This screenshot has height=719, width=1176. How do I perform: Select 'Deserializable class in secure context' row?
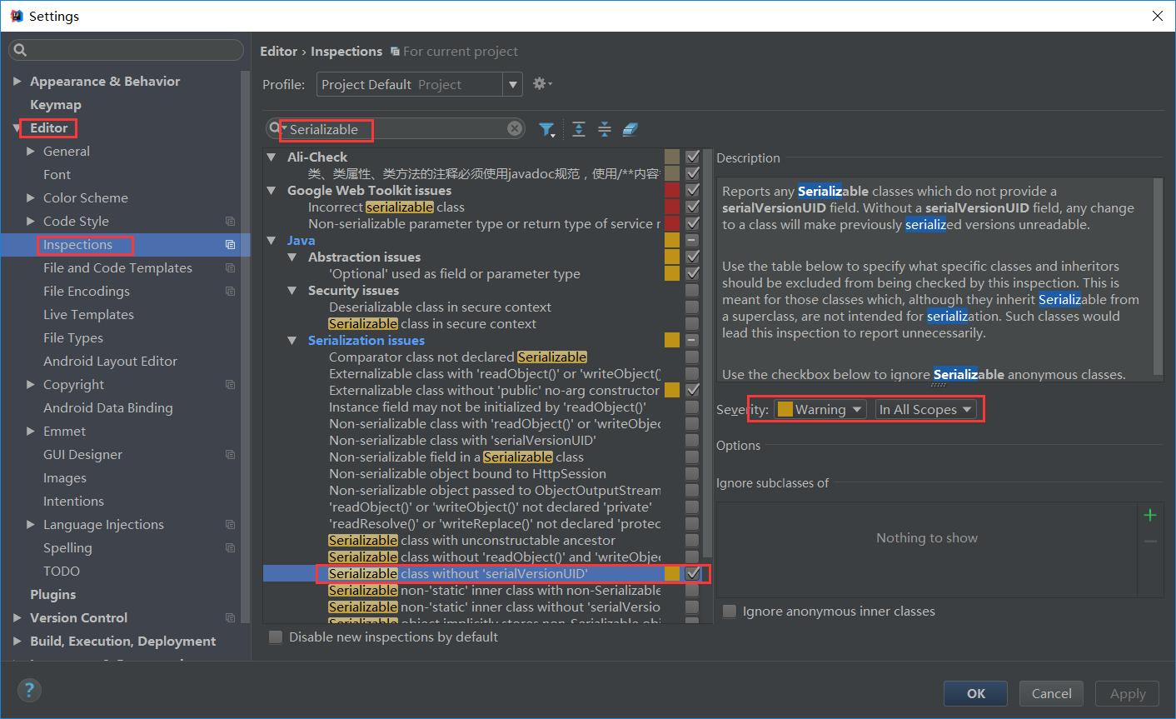point(440,307)
